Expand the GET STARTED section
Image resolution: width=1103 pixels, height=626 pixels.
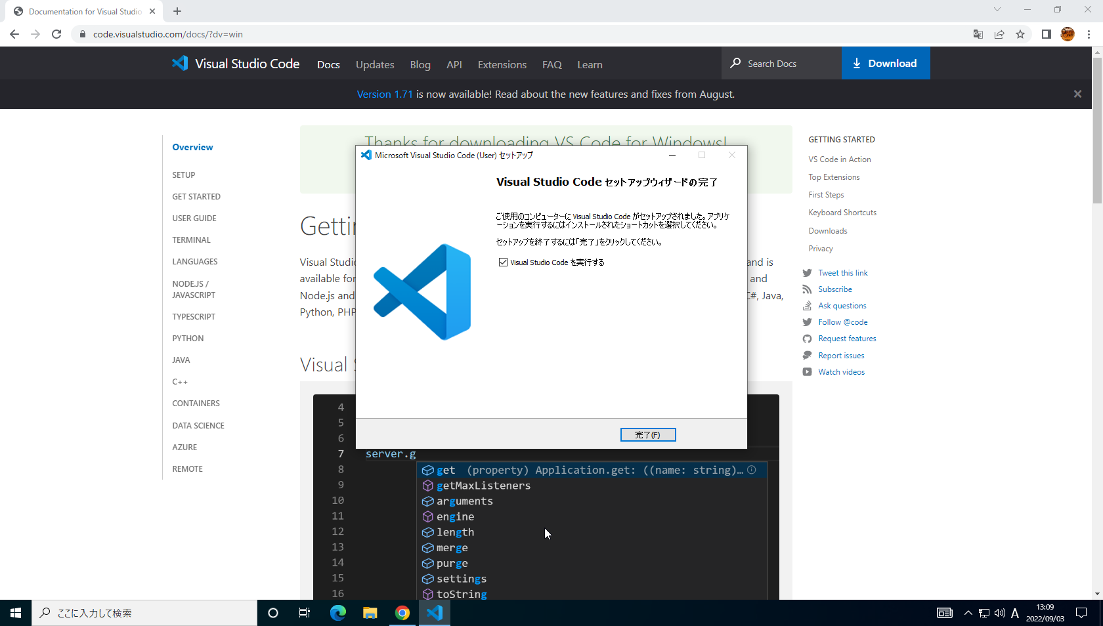[196, 197]
